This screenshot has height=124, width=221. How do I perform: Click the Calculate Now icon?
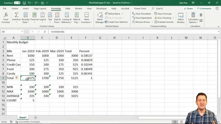[201, 15]
